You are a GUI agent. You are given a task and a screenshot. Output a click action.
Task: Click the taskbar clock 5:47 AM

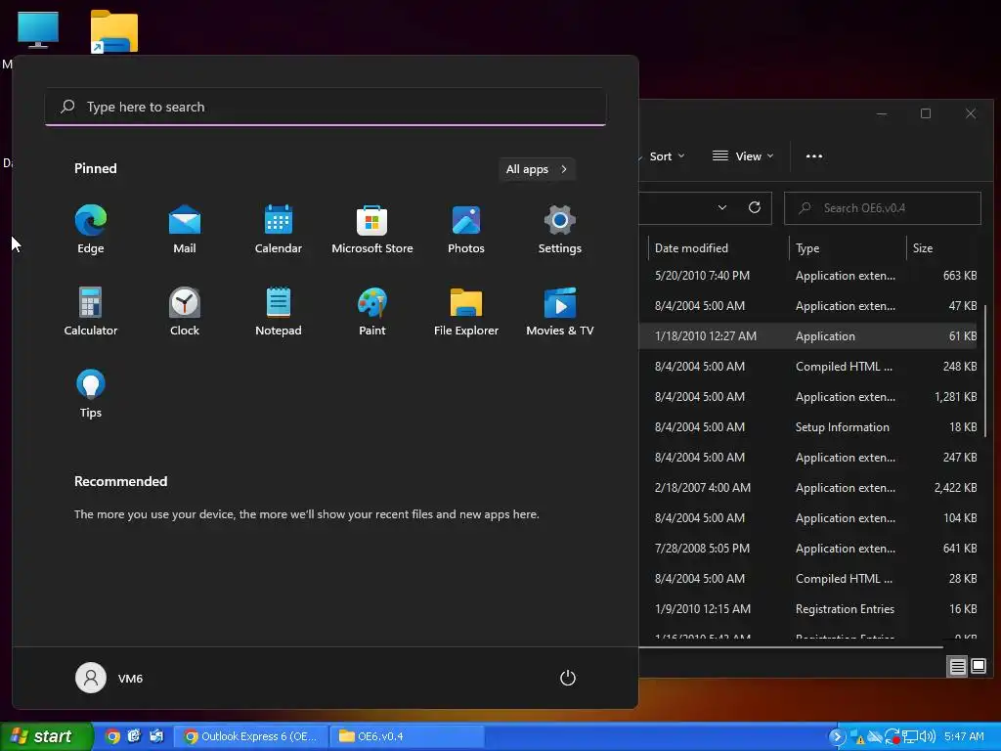point(964,737)
